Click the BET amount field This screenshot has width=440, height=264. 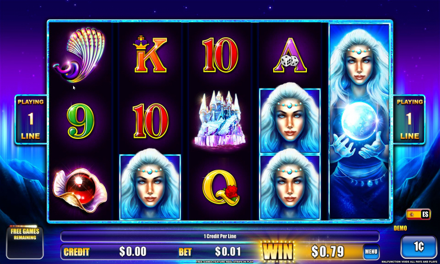pos(227,251)
